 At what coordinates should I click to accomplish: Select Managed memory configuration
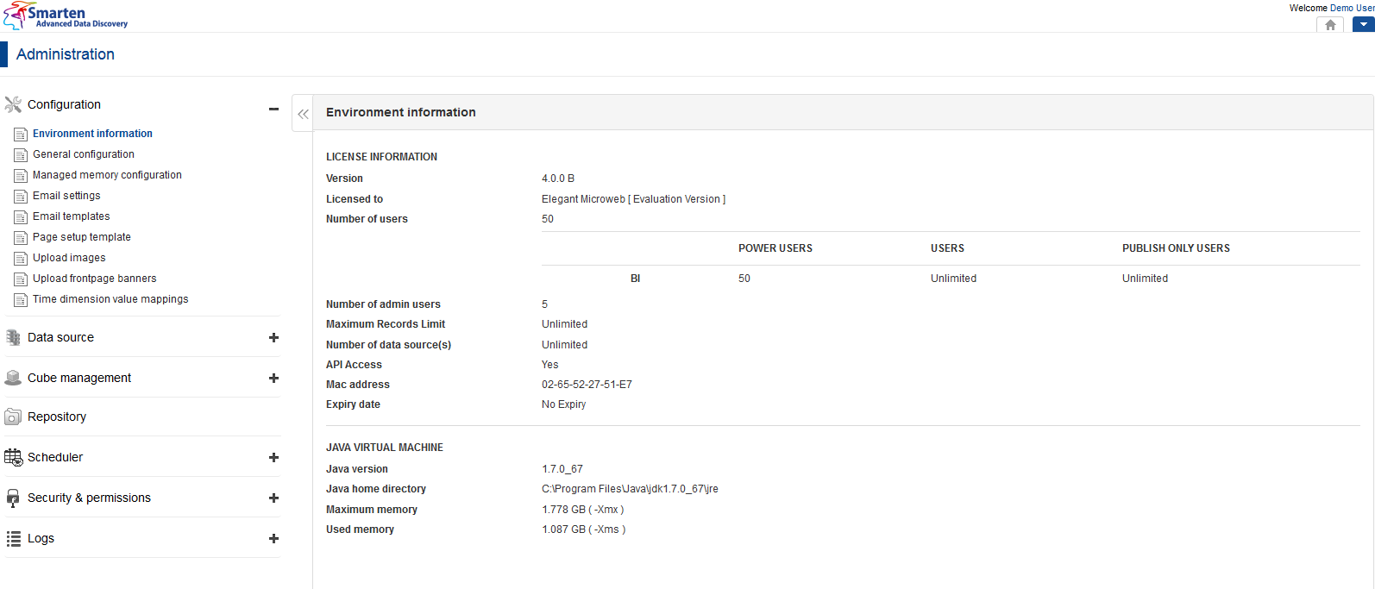click(x=107, y=175)
